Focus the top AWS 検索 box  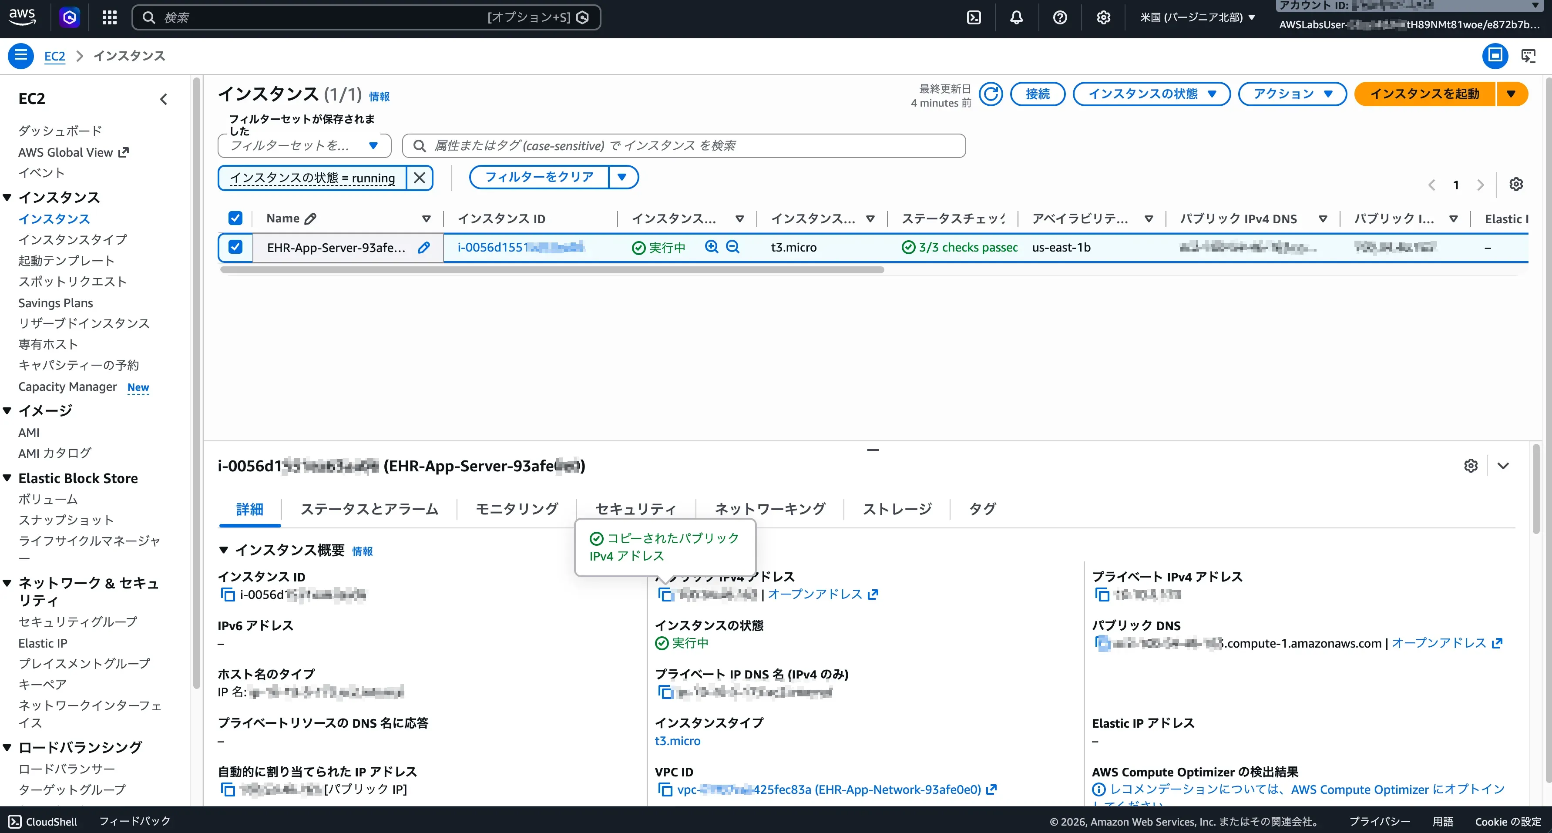366,17
